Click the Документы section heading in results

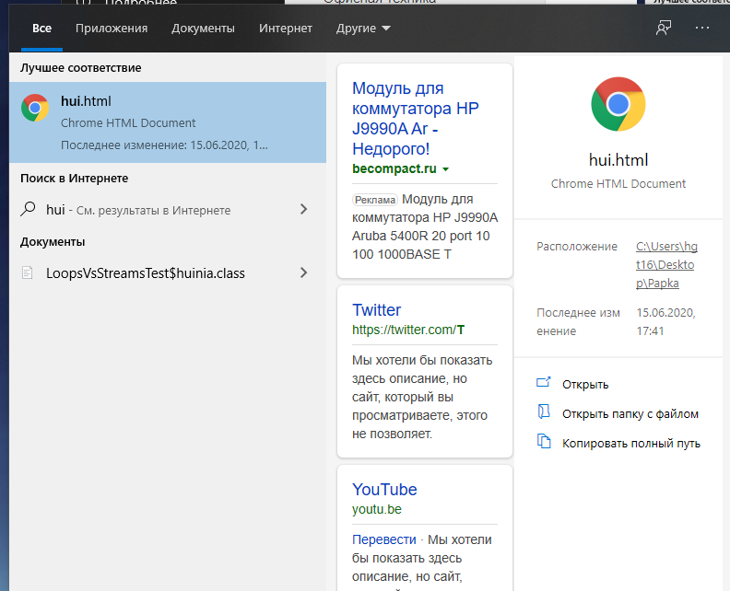point(53,242)
